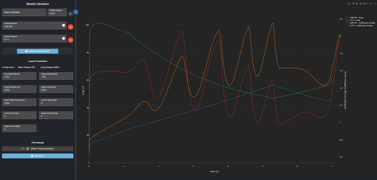
Task: Click the camera icon to download plot
Action: (x=349, y=3)
